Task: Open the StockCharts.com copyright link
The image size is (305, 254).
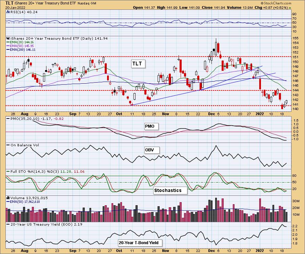Action: (x=276, y=3)
